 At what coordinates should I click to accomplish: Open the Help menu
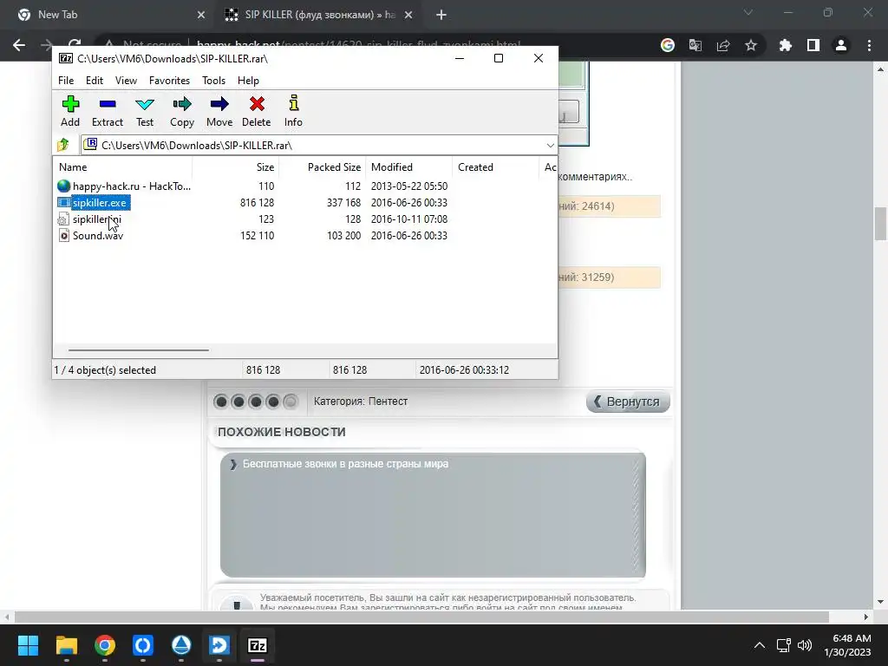click(x=248, y=81)
